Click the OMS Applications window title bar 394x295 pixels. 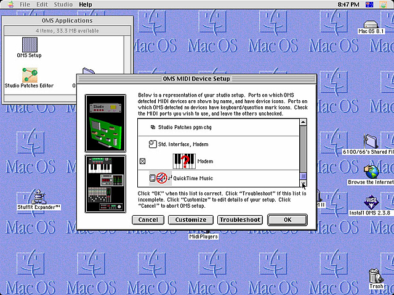[67, 20]
